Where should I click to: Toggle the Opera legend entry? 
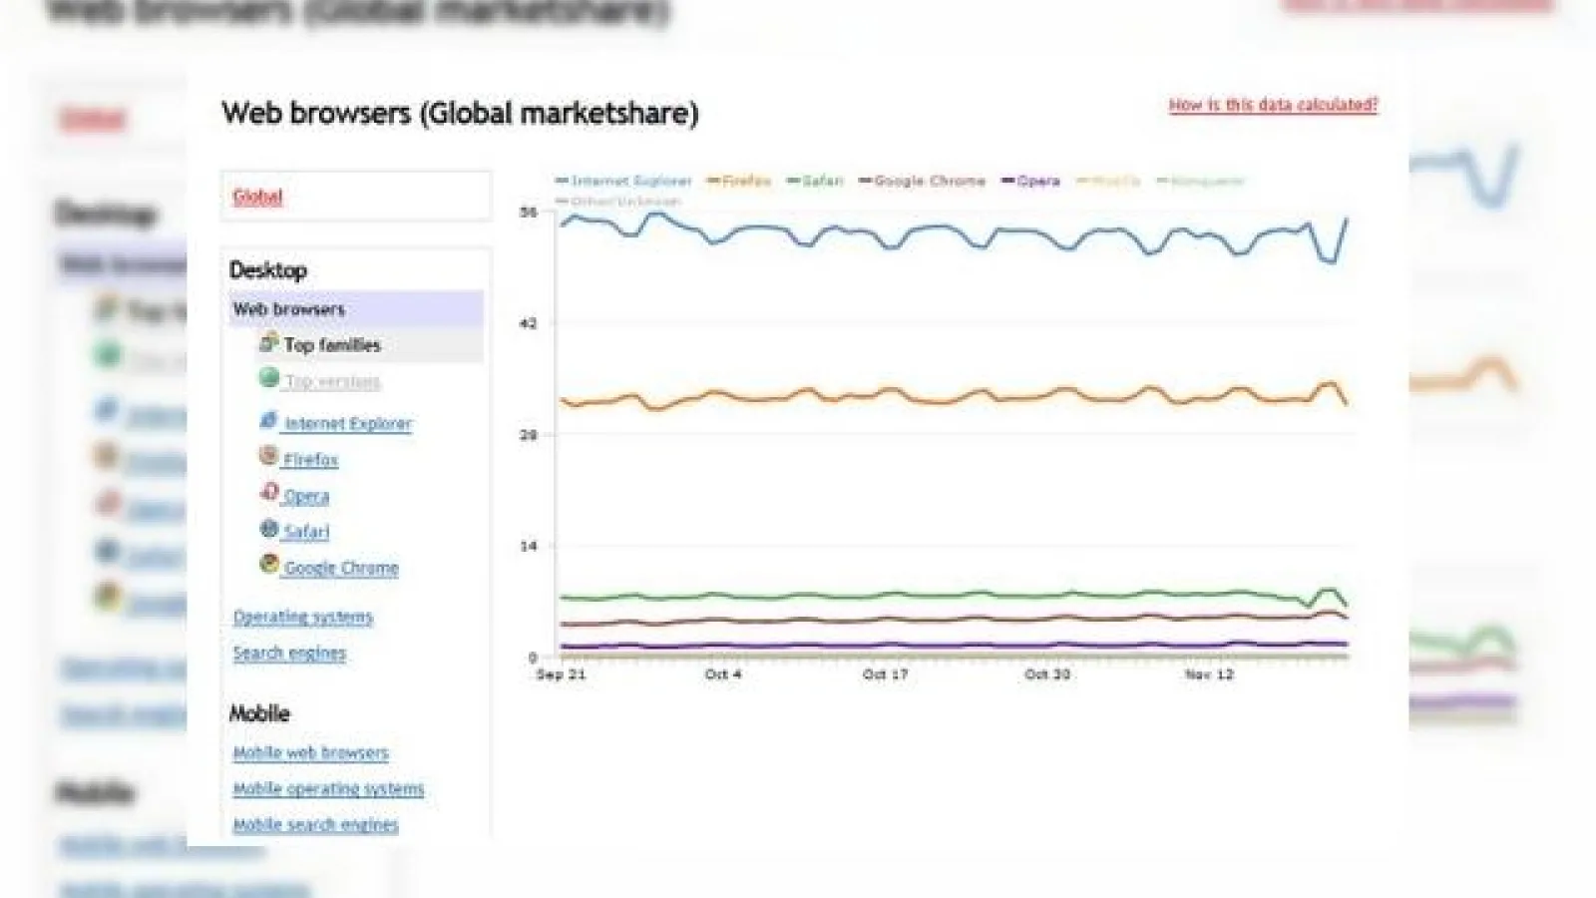tap(1030, 181)
